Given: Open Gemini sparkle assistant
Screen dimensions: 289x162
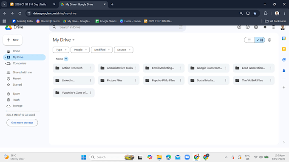Looking at the screenshot, I should pos(265,27).
